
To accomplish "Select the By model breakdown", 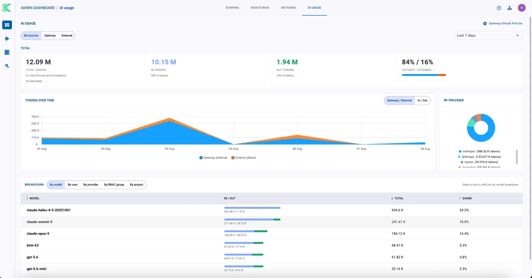I will [x=56, y=185].
